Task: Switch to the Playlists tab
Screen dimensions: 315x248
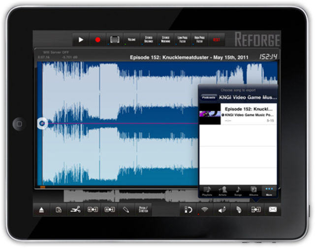Action: [x=207, y=191]
